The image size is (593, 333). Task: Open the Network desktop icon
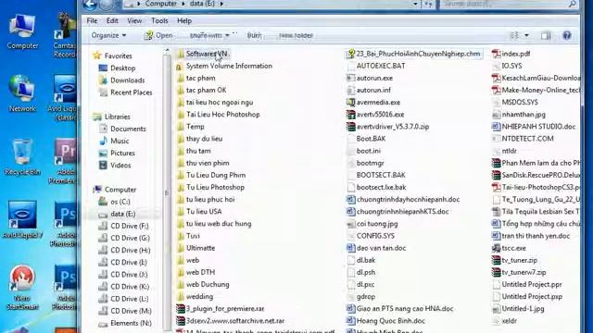click(x=22, y=94)
